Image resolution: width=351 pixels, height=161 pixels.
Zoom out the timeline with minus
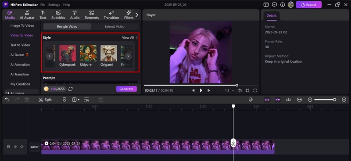coord(310,100)
